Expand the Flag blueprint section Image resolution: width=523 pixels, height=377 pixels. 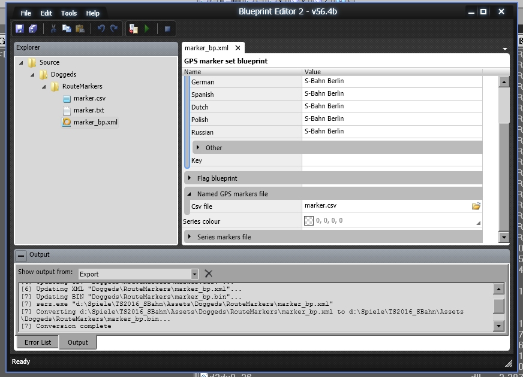click(190, 178)
